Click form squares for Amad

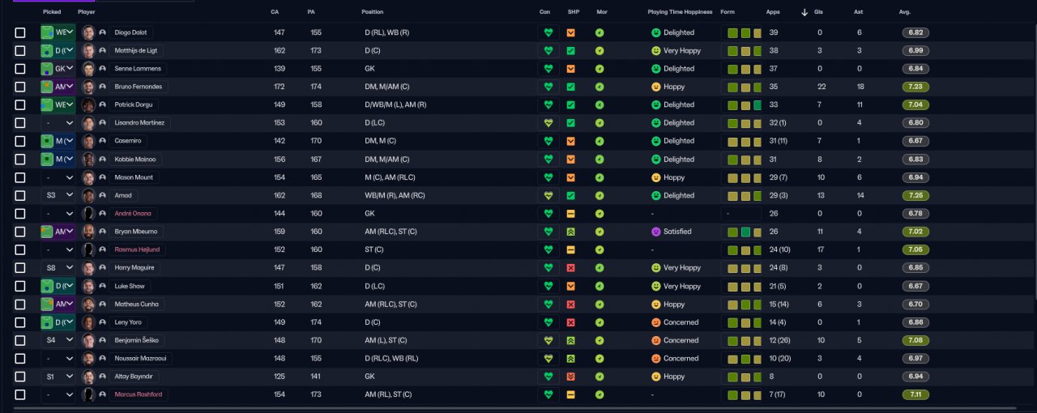745,195
